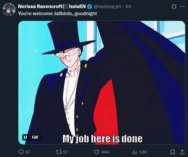
Task: Open the @nerissa_en handle link
Action: tap(107, 6)
